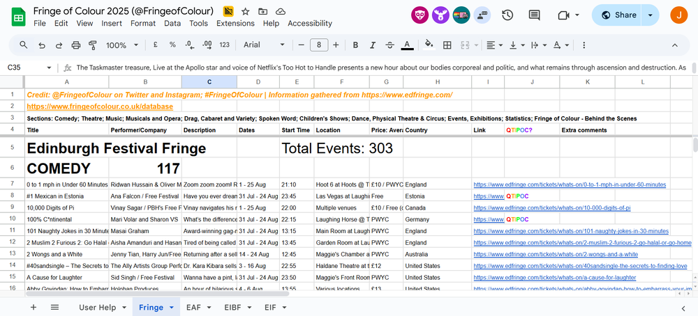Toggle bold formatting

(x=356, y=45)
